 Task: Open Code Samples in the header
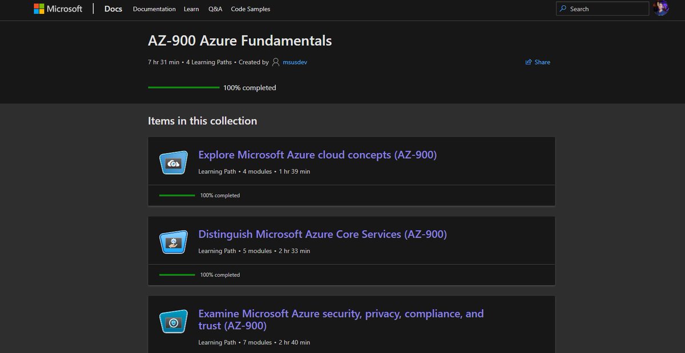point(251,9)
